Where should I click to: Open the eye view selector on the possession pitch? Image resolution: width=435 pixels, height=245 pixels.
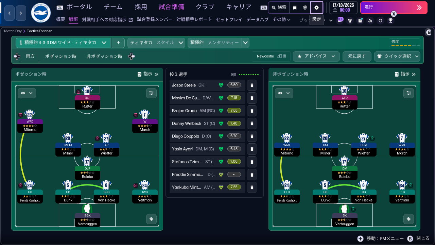tap(27, 93)
